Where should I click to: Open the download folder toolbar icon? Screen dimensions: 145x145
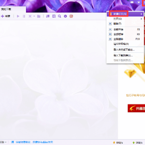point(39,16)
